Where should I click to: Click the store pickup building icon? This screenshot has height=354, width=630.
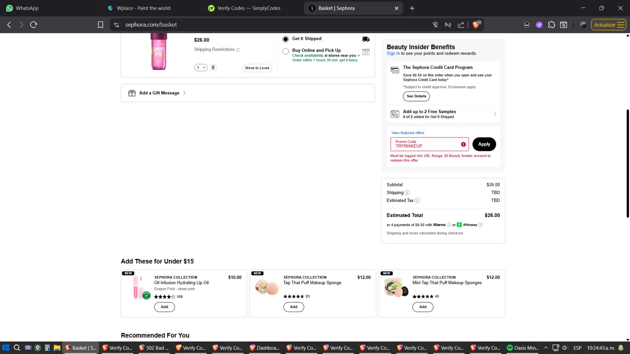366,52
